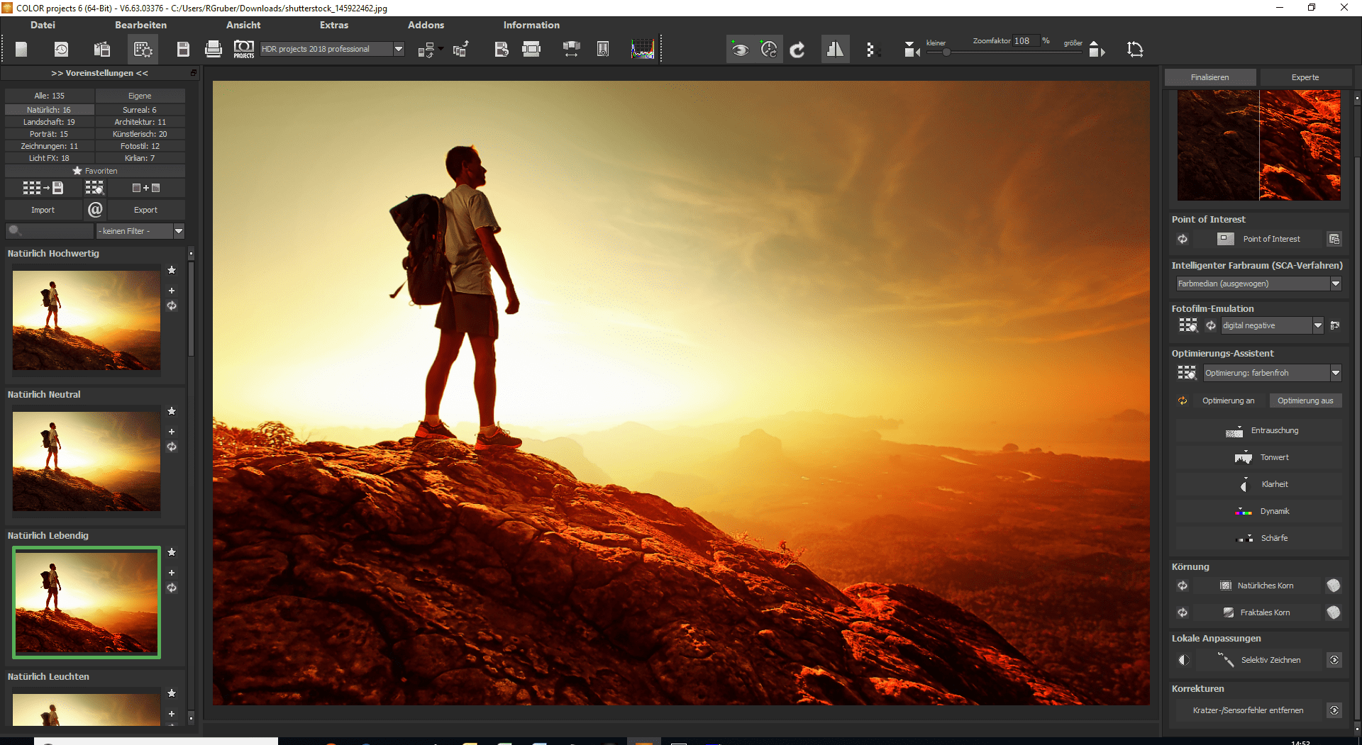This screenshot has height=745, width=1362.
Task: Open the Extras menu
Action: coord(334,25)
